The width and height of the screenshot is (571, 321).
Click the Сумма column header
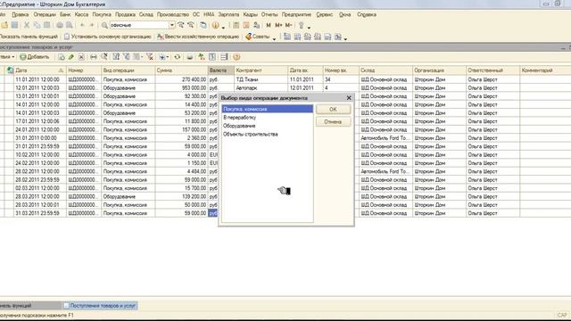click(x=181, y=70)
